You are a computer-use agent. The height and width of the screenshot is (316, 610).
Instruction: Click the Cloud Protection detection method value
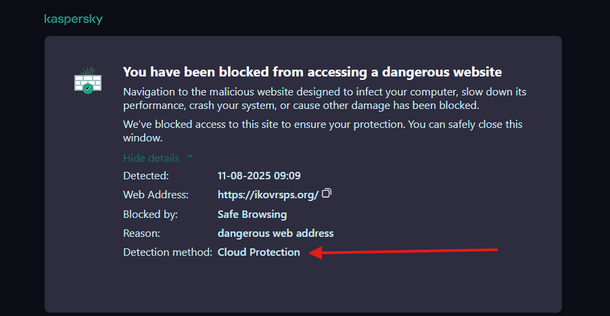coord(259,252)
